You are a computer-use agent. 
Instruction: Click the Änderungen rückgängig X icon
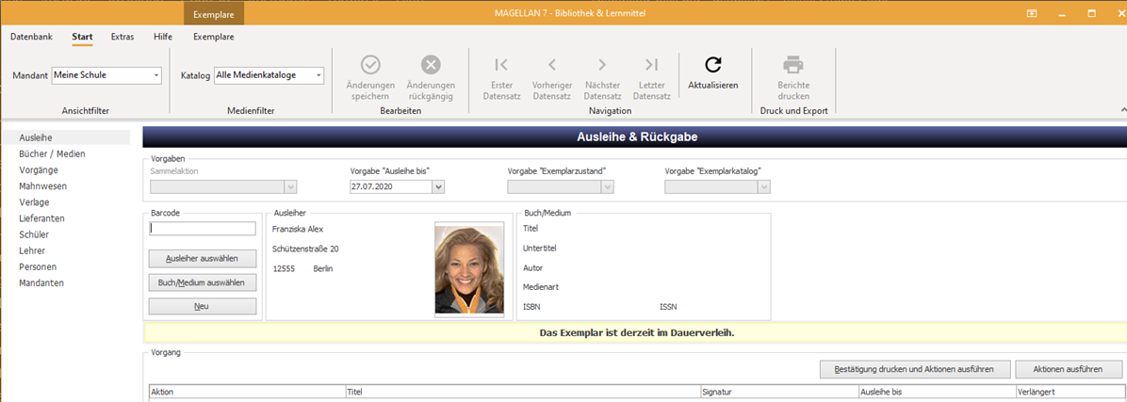point(431,65)
